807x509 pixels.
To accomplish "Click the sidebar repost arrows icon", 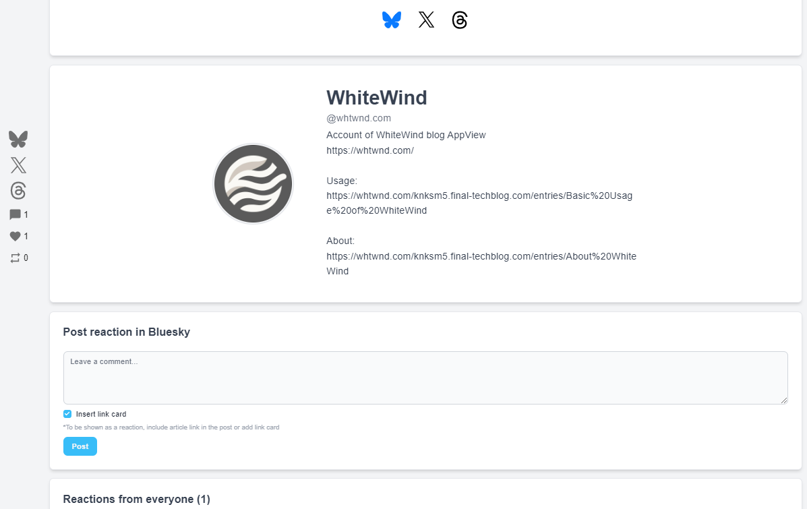I will [x=16, y=258].
